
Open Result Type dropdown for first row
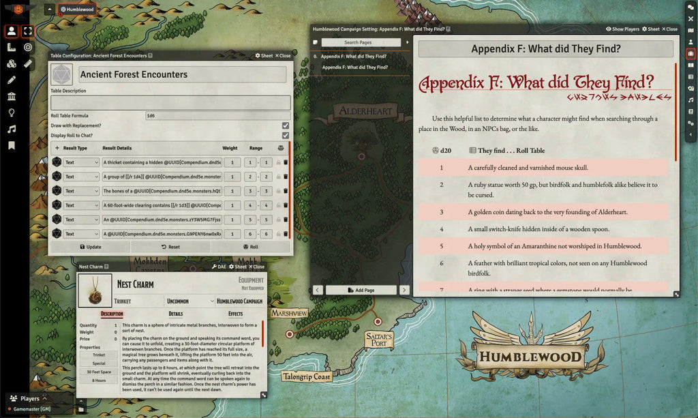(81, 162)
